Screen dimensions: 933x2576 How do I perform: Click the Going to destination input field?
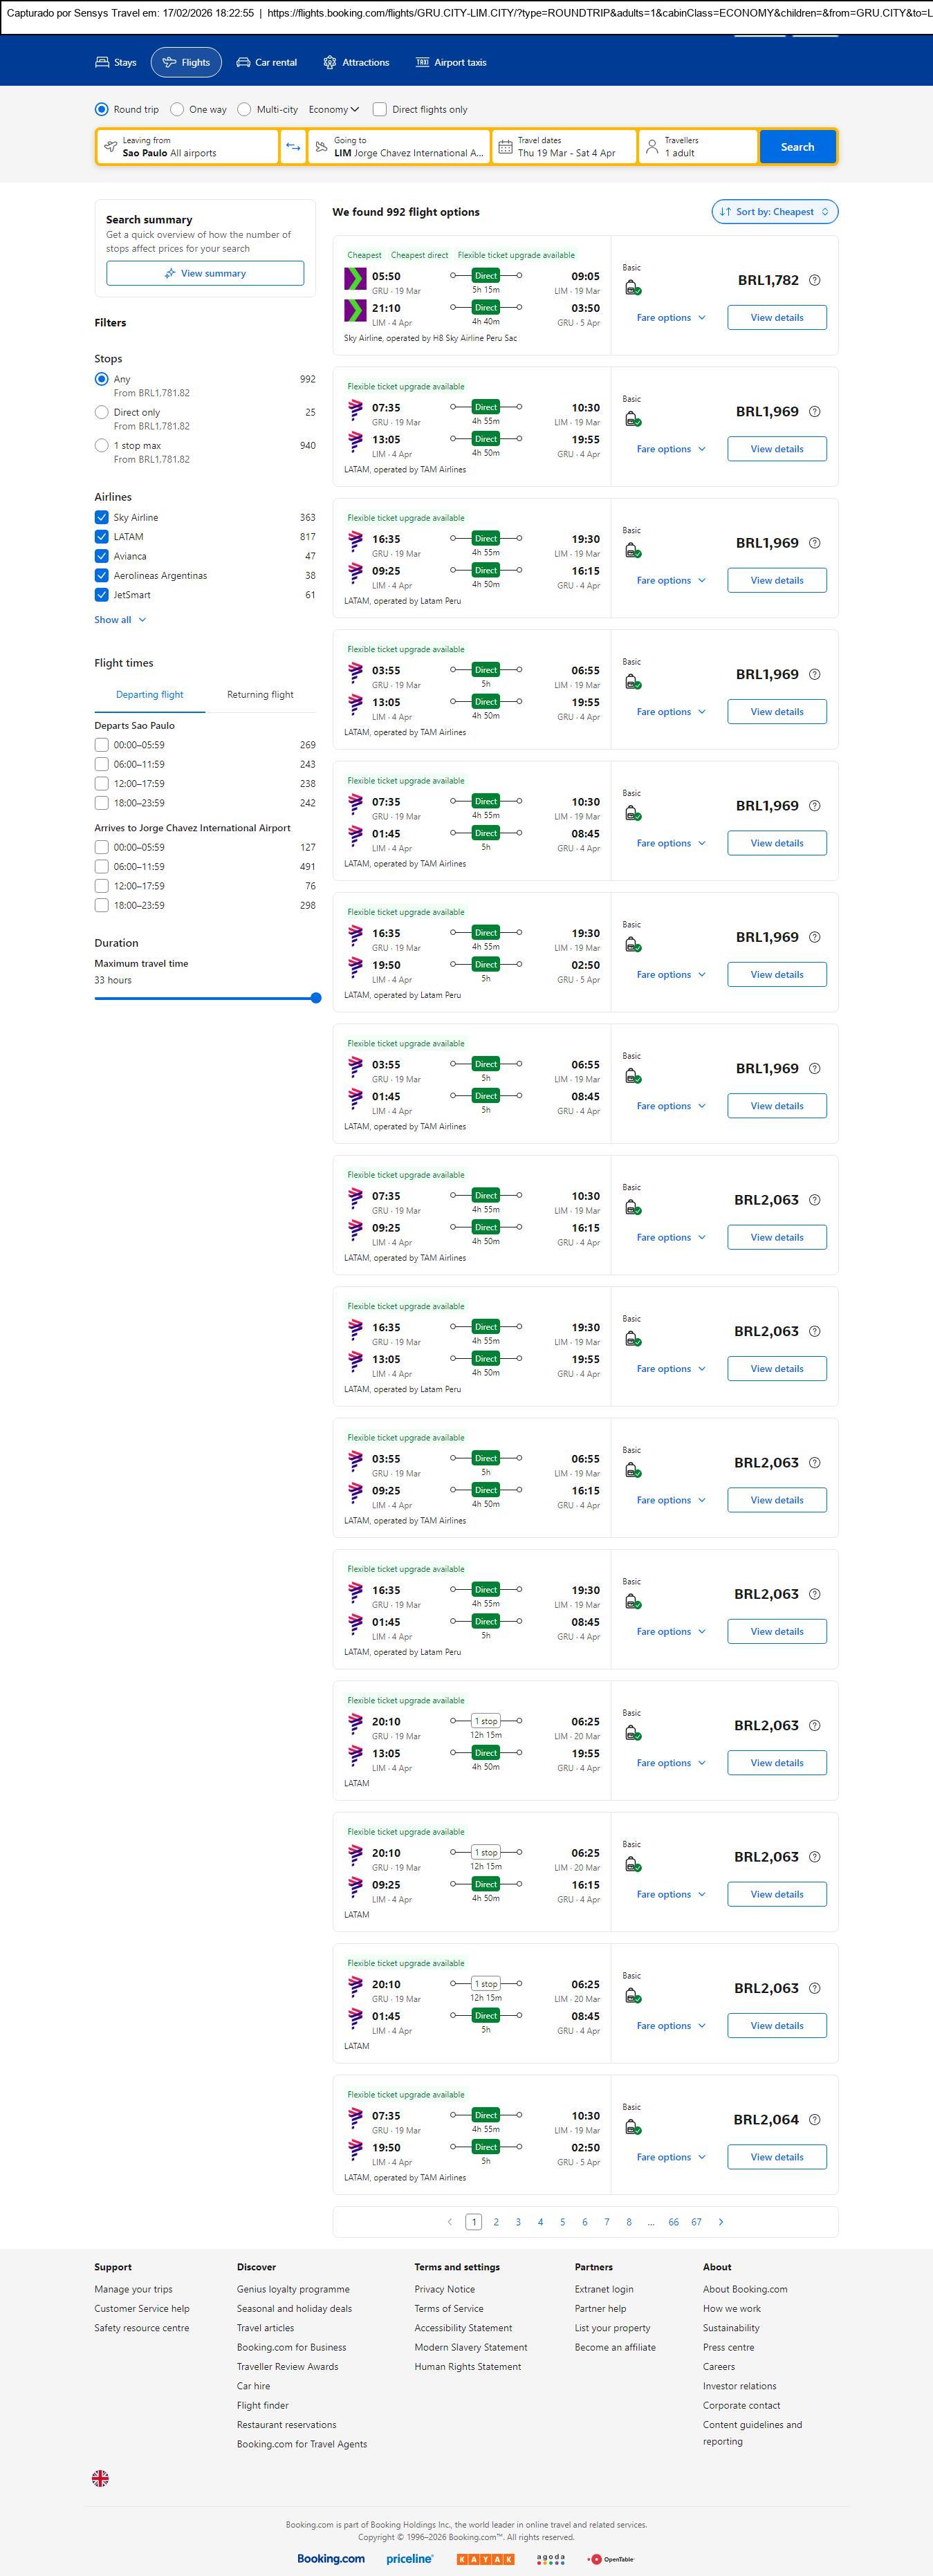[x=400, y=147]
